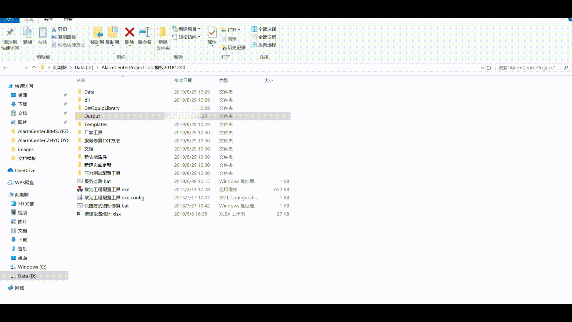Click the Select All option in the ribbon
The width and height of the screenshot is (572, 322).
coord(264,29)
